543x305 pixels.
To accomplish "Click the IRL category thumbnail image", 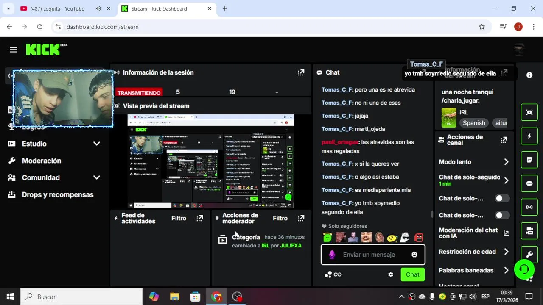I will click(x=449, y=118).
